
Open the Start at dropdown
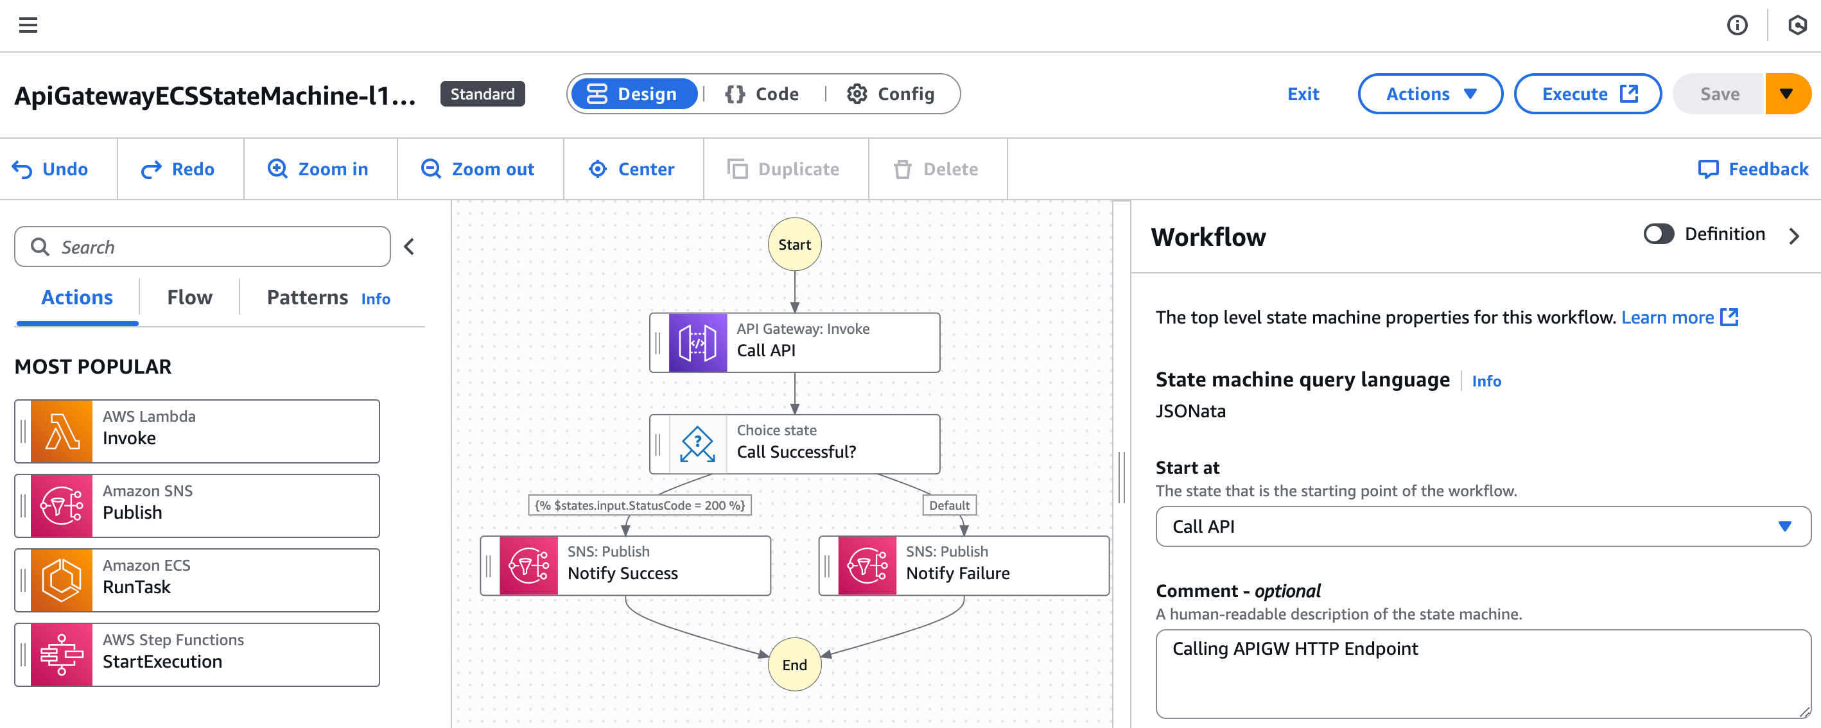[x=1483, y=526]
